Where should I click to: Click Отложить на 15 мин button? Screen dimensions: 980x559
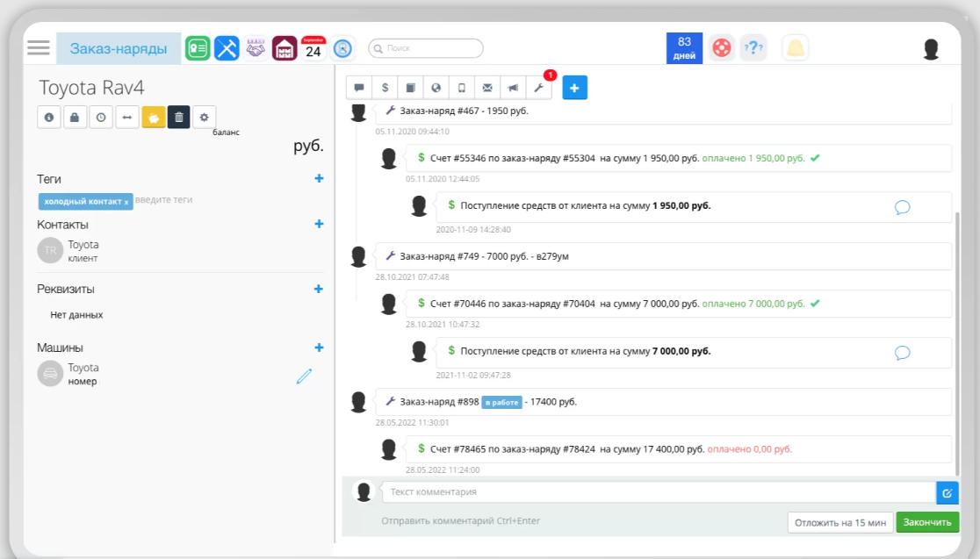pos(840,523)
